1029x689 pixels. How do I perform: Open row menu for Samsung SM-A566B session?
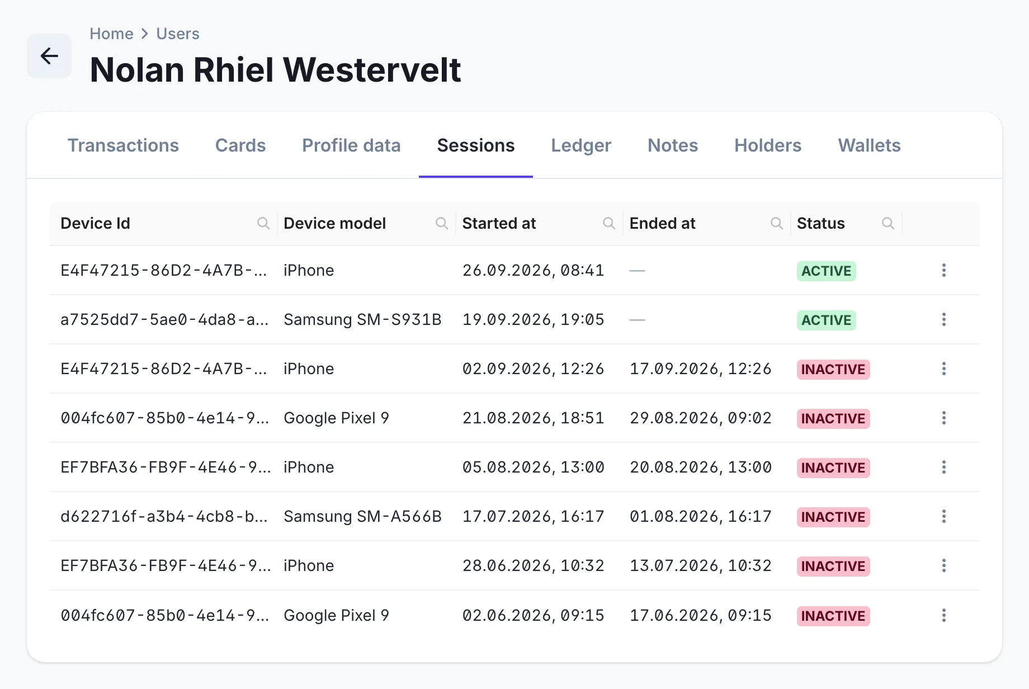click(943, 516)
